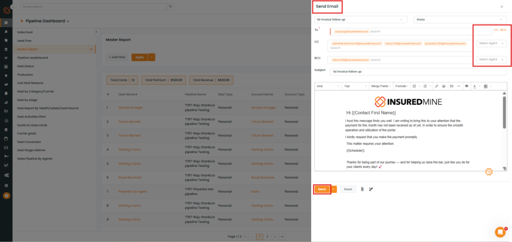Pick the text color swatch in the editor
Viewport: 512px width, 242px height.
[x=475, y=86]
